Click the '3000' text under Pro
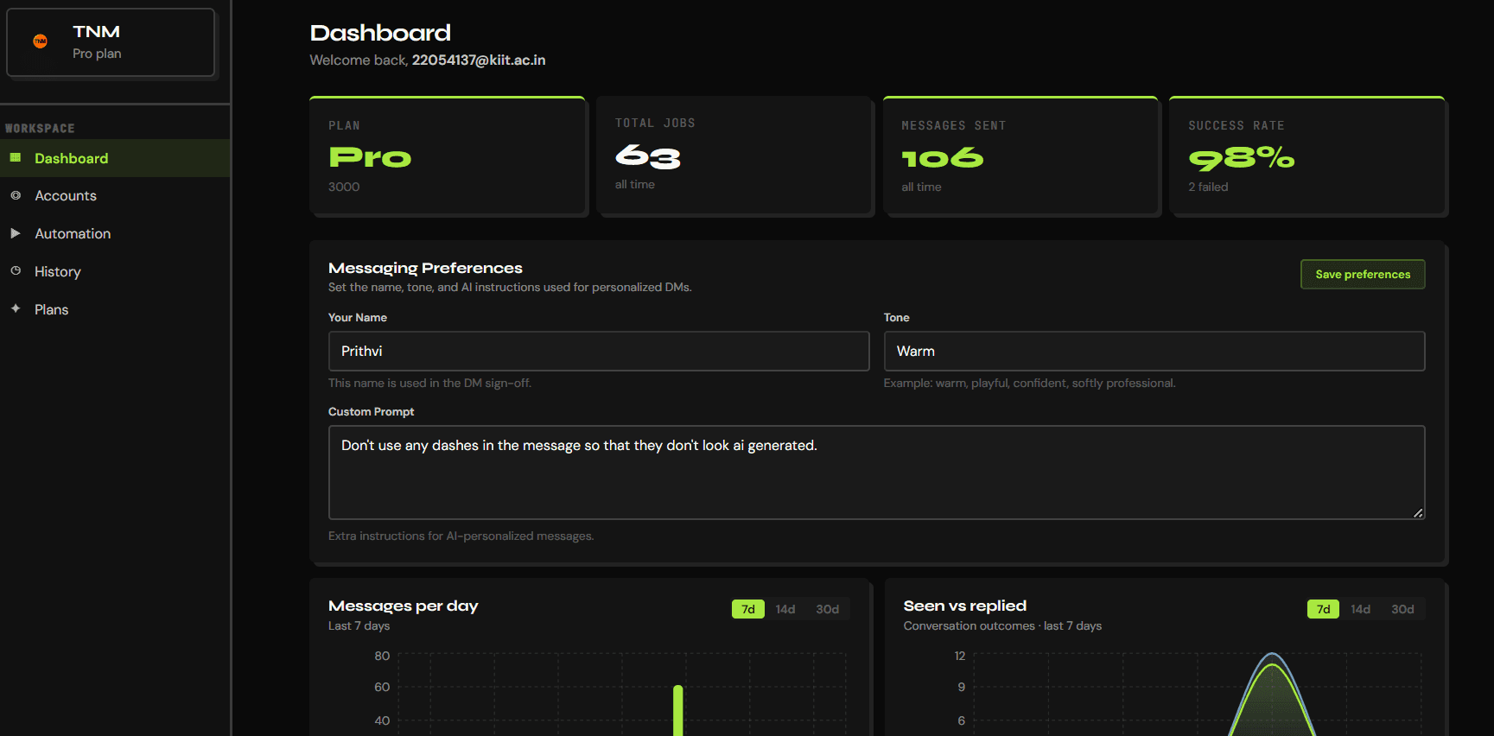Image resolution: width=1494 pixels, height=736 pixels. [344, 187]
